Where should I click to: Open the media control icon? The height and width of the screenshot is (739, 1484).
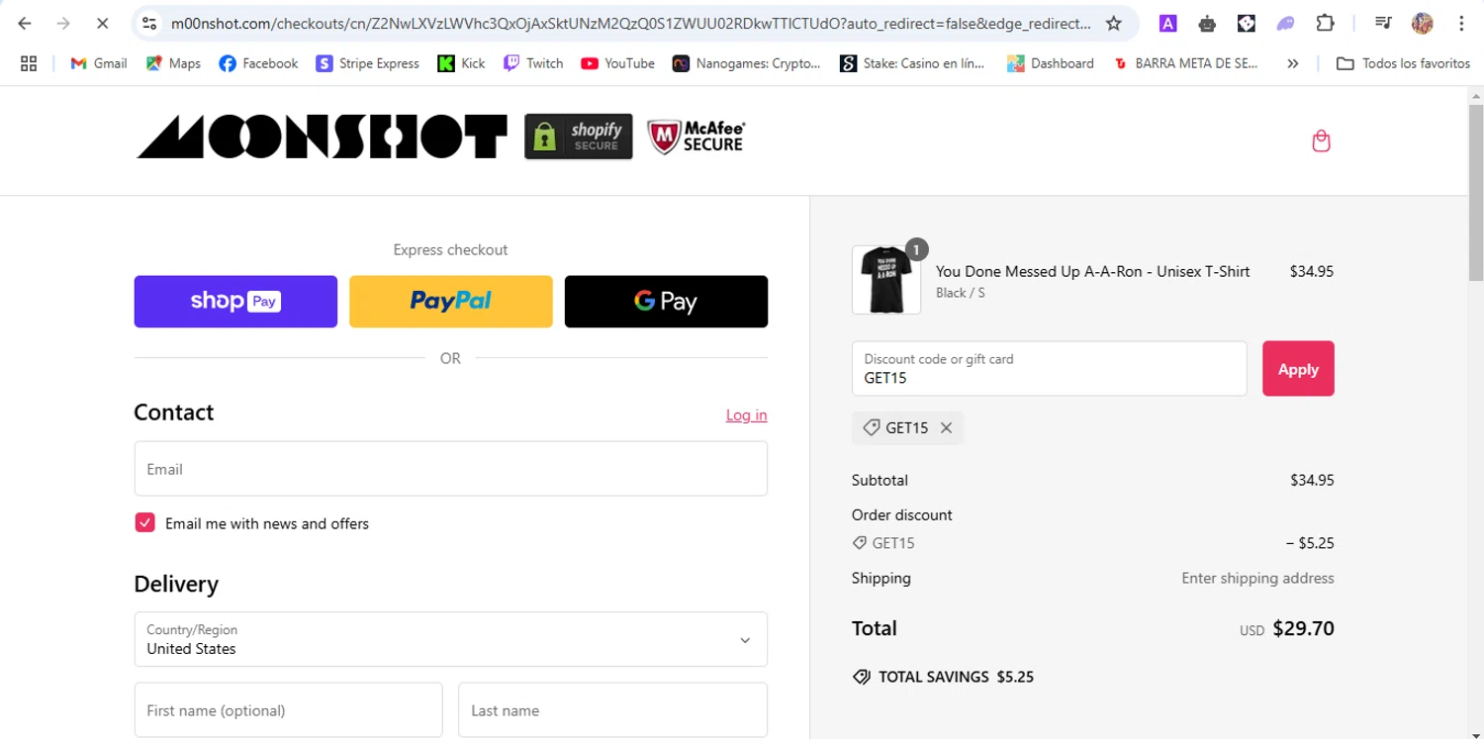[1383, 23]
